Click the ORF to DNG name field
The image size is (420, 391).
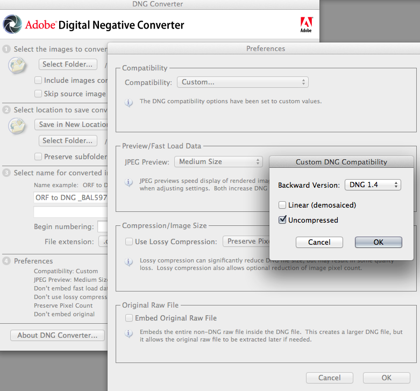tap(70, 197)
